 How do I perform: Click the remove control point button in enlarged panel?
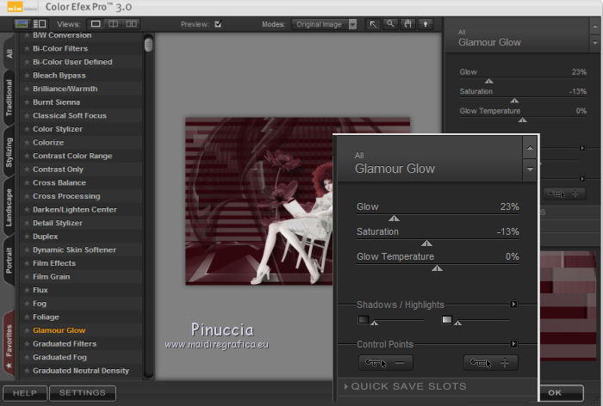pyautogui.click(x=386, y=363)
